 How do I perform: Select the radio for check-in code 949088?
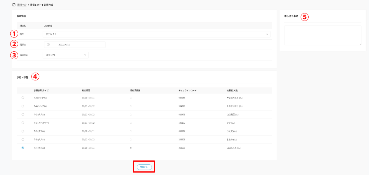coord(23,98)
